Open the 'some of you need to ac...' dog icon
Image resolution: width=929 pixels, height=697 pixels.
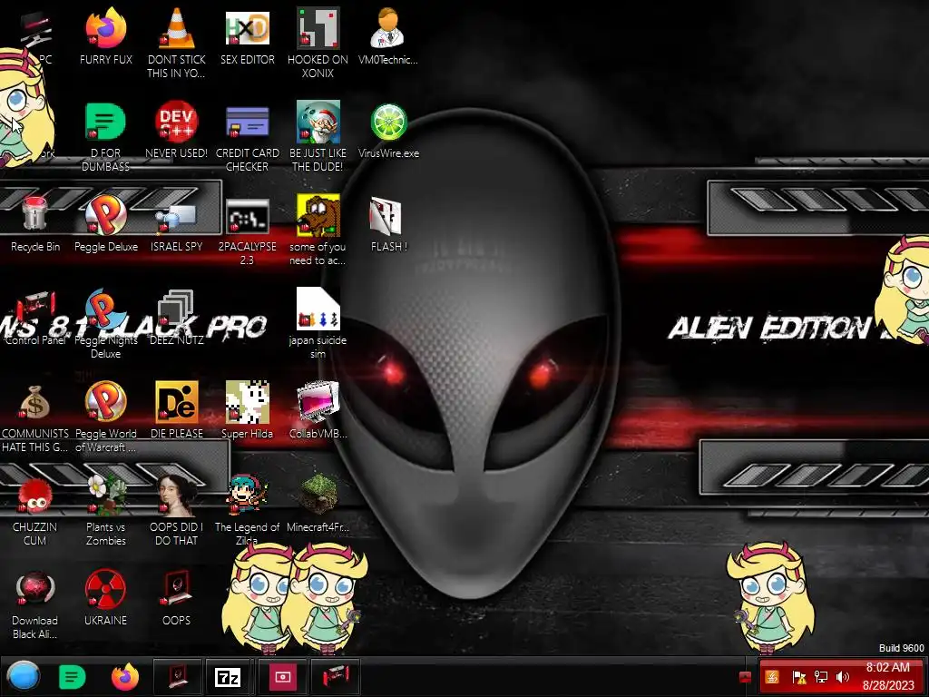[x=318, y=214]
